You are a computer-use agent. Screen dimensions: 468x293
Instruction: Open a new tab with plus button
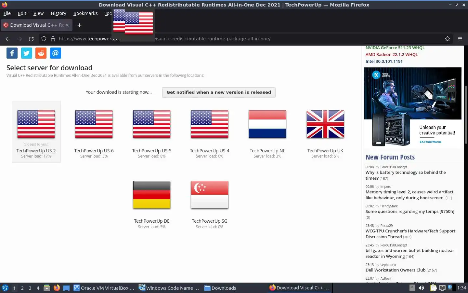pos(79,25)
